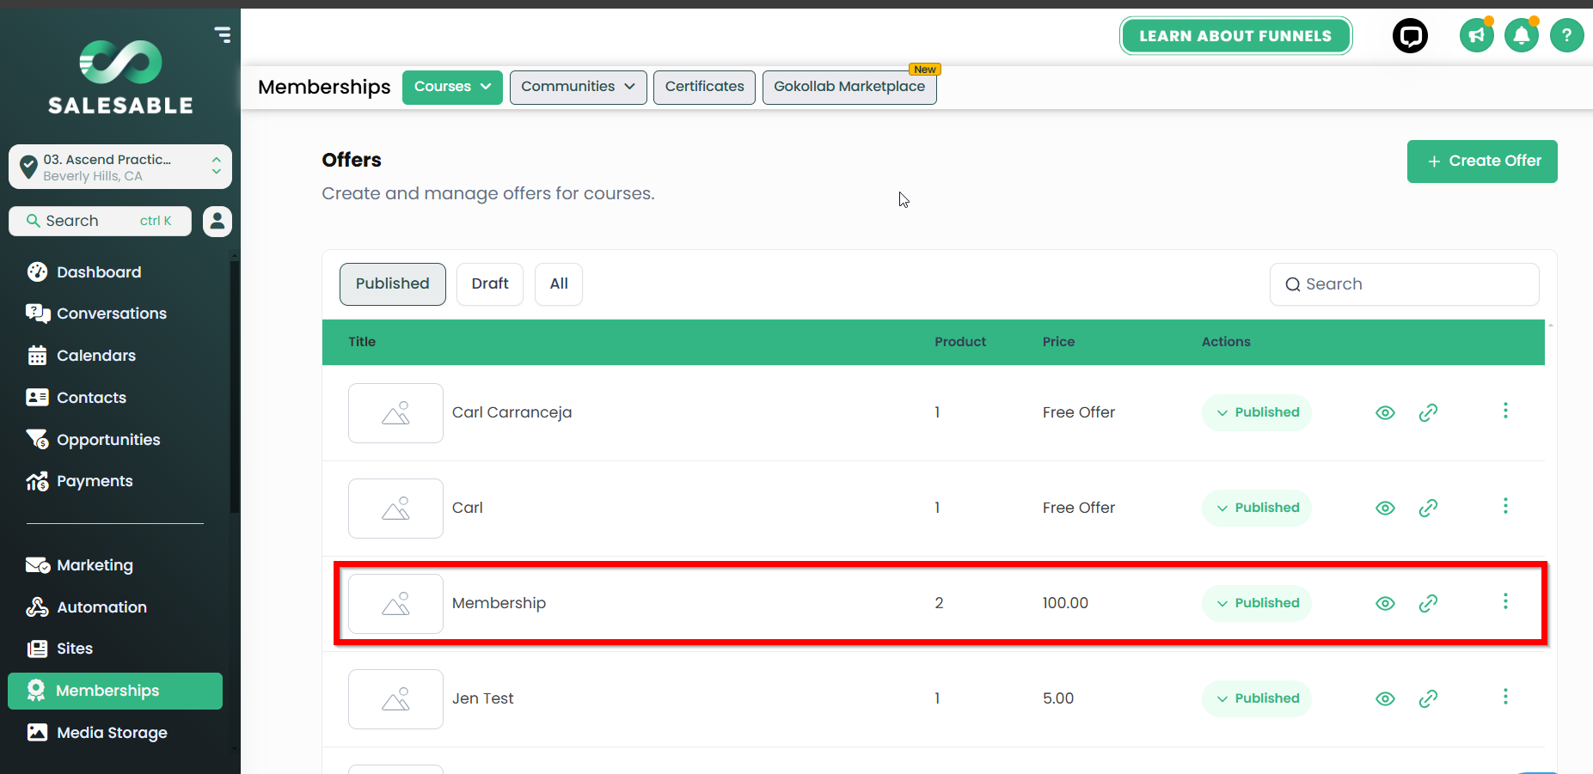Click the Create Offer button
Screen dimensions: 1593x774
(x=1482, y=162)
